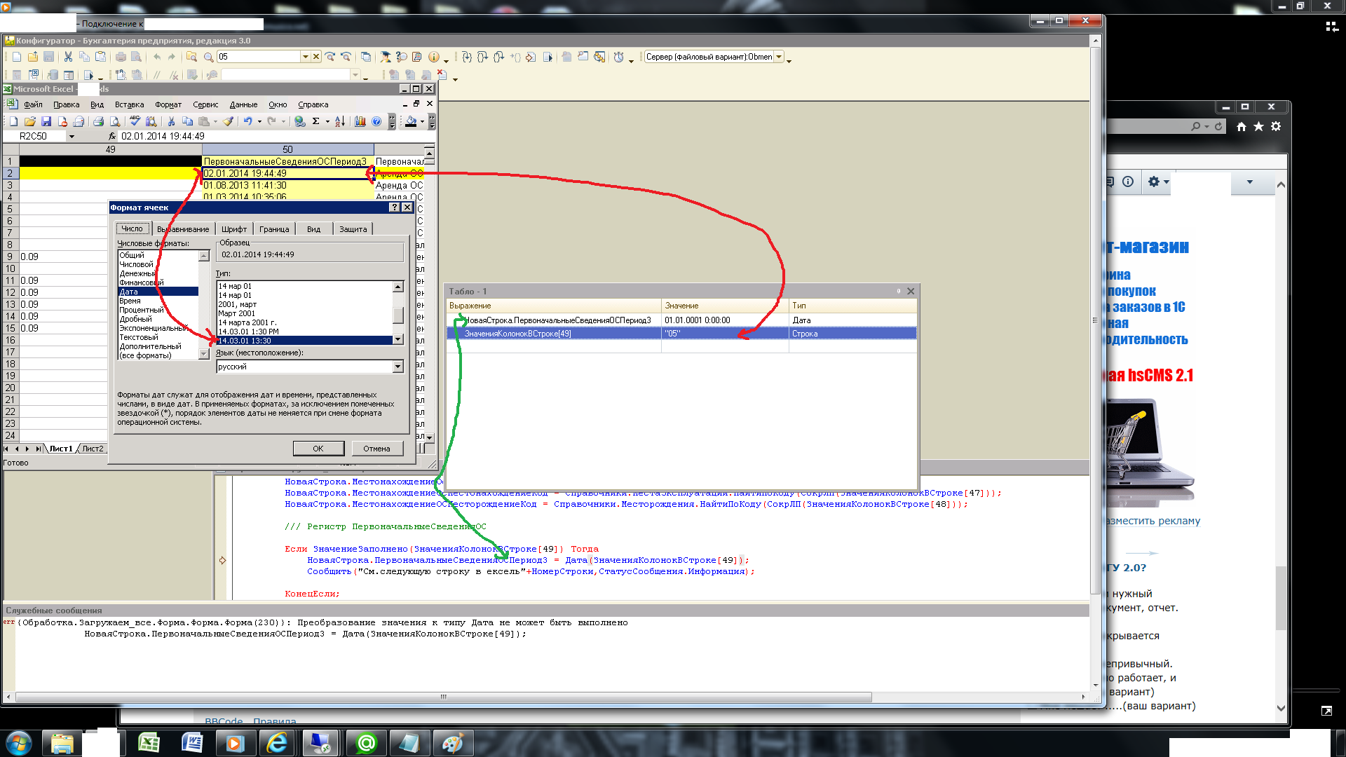Screen dimensions: 1346x757
Task: Open Word from the taskbar
Action: [191, 743]
